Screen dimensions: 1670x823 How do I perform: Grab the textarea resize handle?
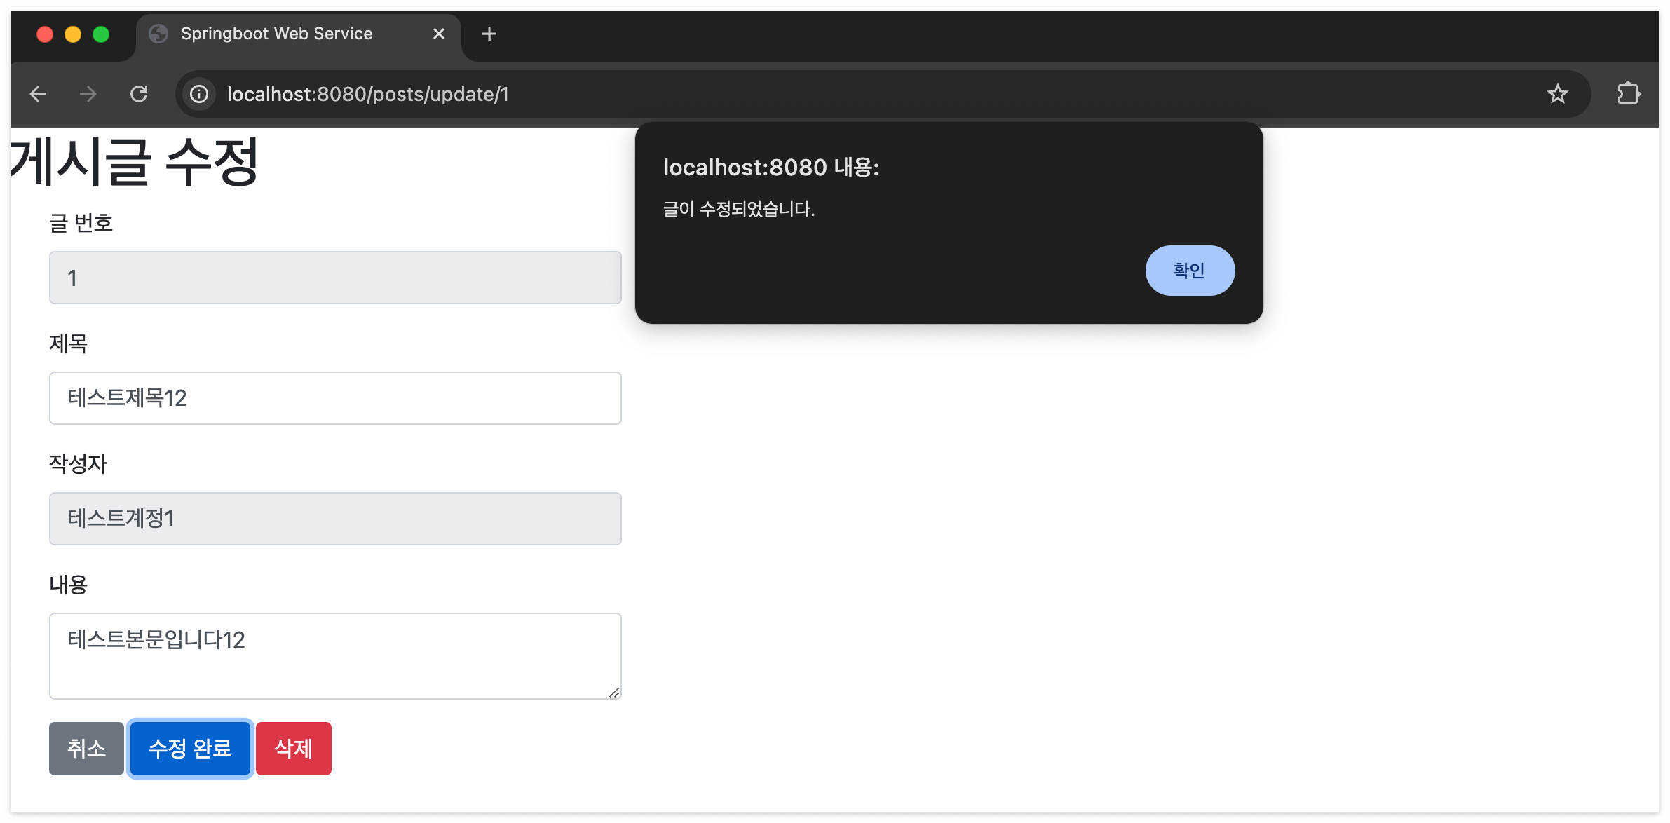pos(614,693)
